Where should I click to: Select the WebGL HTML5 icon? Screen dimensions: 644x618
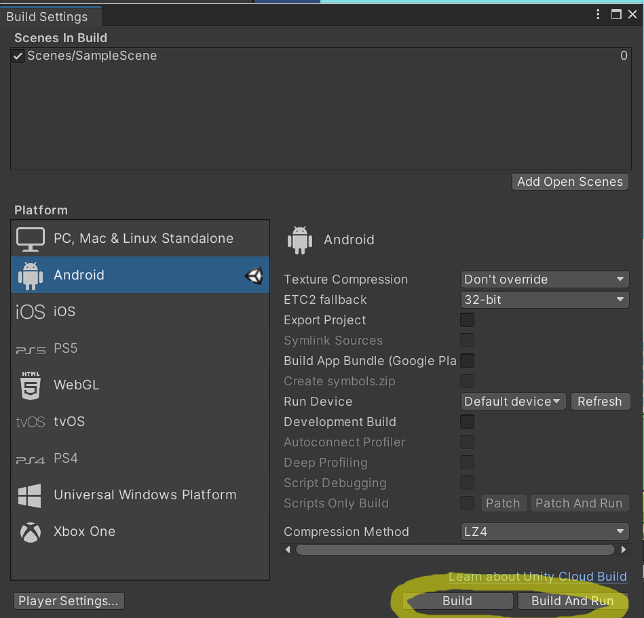(31, 385)
